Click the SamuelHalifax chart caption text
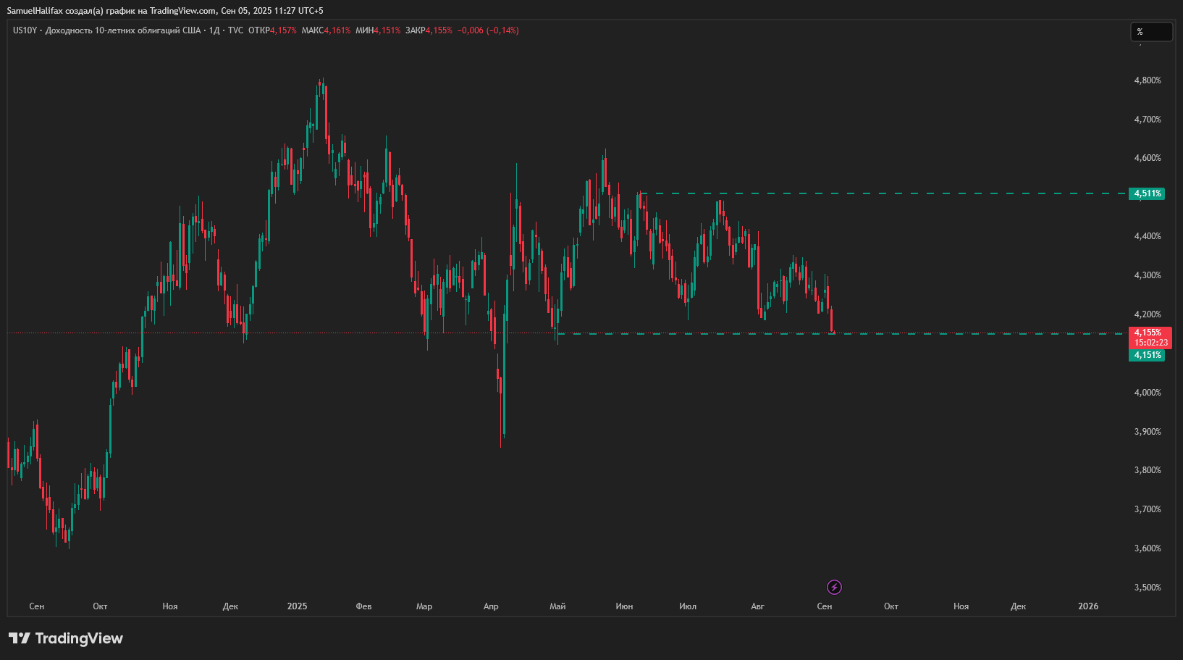The image size is (1183, 660). tap(165, 11)
